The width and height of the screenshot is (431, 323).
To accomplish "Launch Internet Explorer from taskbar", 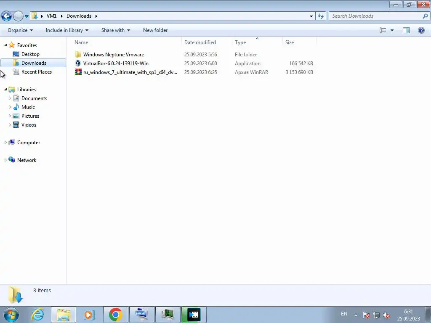I will tap(37, 315).
